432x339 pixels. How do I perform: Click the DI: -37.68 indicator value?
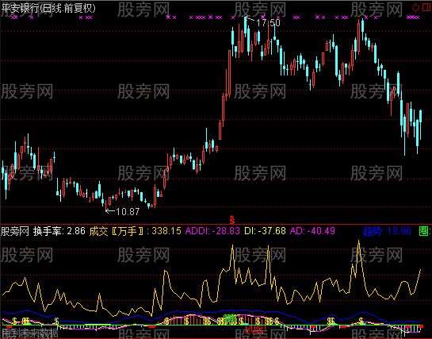coord(265,231)
